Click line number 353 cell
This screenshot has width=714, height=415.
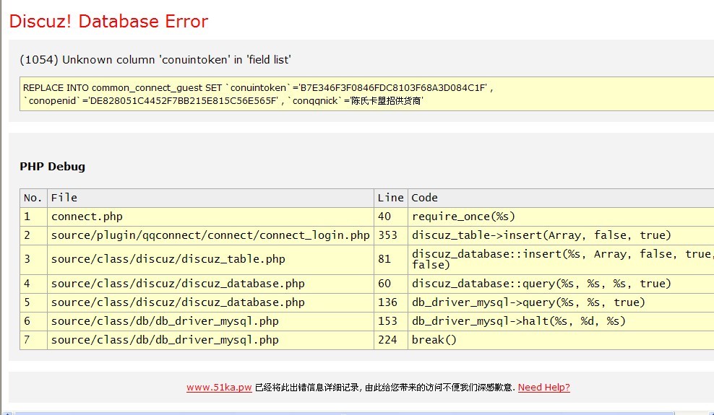[388, 235]
